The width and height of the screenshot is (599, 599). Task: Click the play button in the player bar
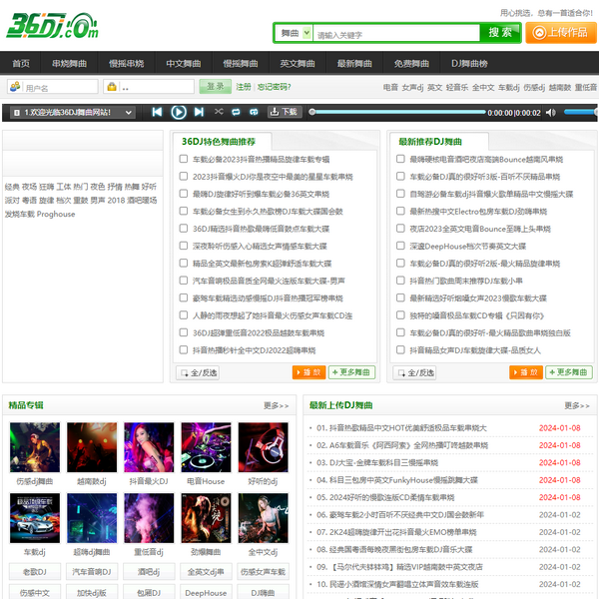tap(179, 113)
